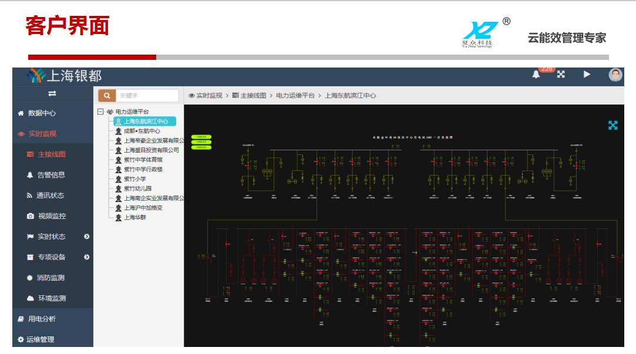Image resolution: width=636 pixels, height=354 pixels.
Task: Select tree item 上海东航滨江中心
Action: tap(145, 122)
